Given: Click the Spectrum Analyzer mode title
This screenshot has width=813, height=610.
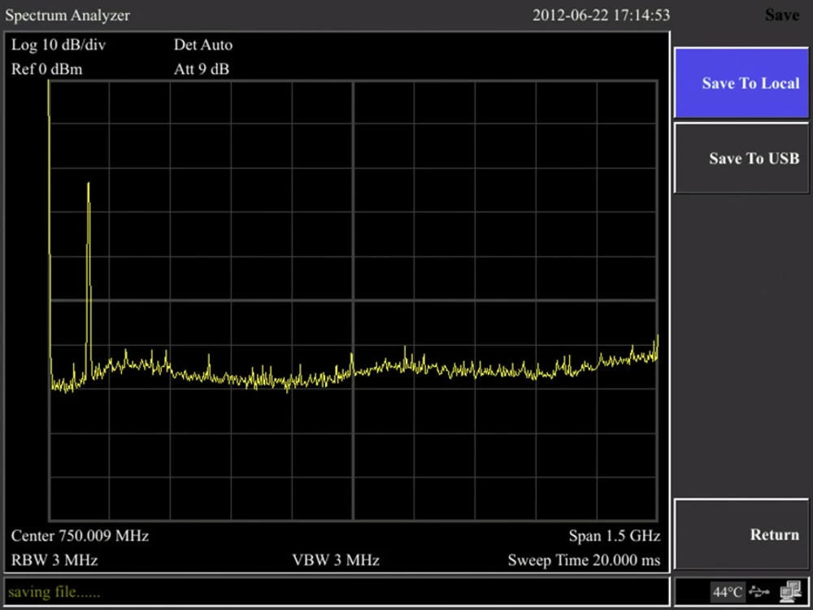Looking at the screenshot, I should coord(67,15).
